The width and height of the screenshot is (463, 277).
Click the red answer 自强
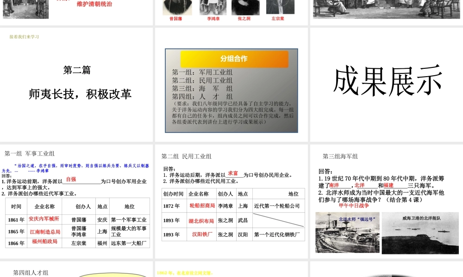coord(71,179)
